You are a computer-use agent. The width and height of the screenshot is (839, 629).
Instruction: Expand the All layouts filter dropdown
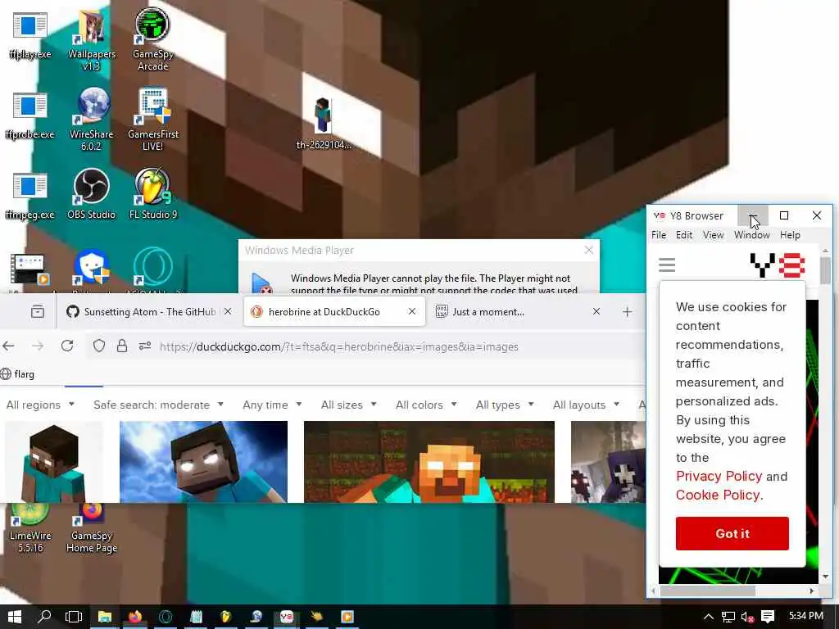tap(587, 405)
